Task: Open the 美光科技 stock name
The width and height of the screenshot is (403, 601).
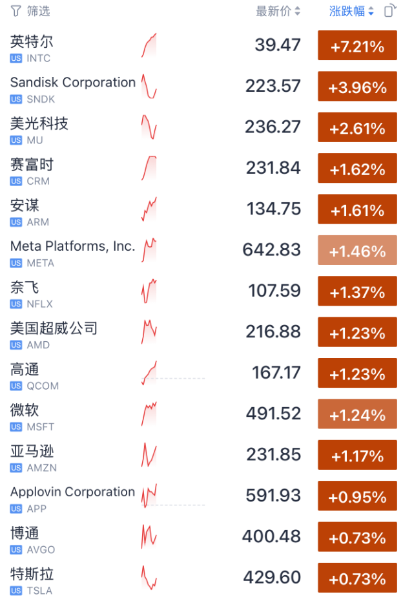Action: 39,123
